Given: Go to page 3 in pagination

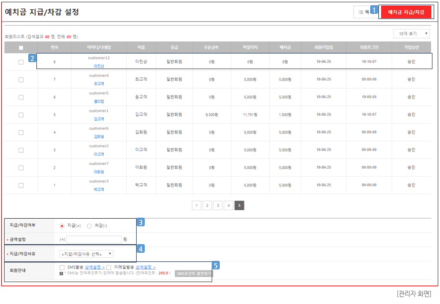Looking at the screenshot, I should click(218, 205).
